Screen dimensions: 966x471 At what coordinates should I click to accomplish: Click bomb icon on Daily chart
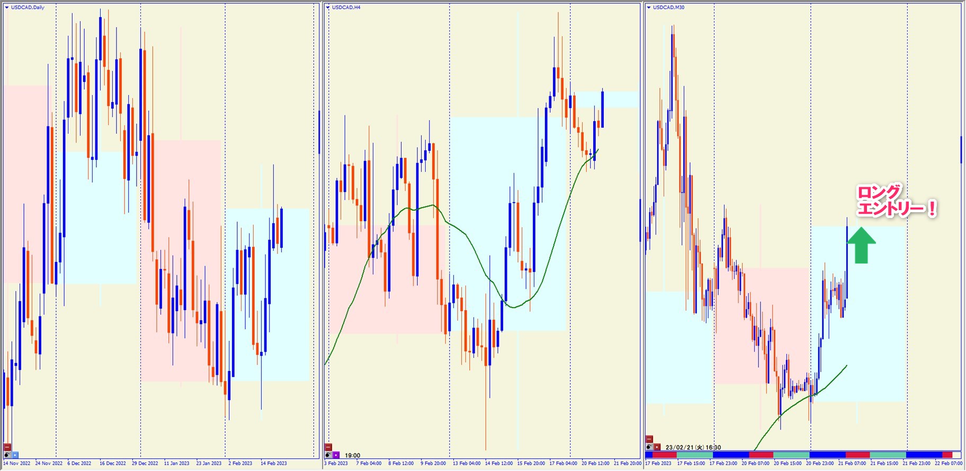coord(7,455)
